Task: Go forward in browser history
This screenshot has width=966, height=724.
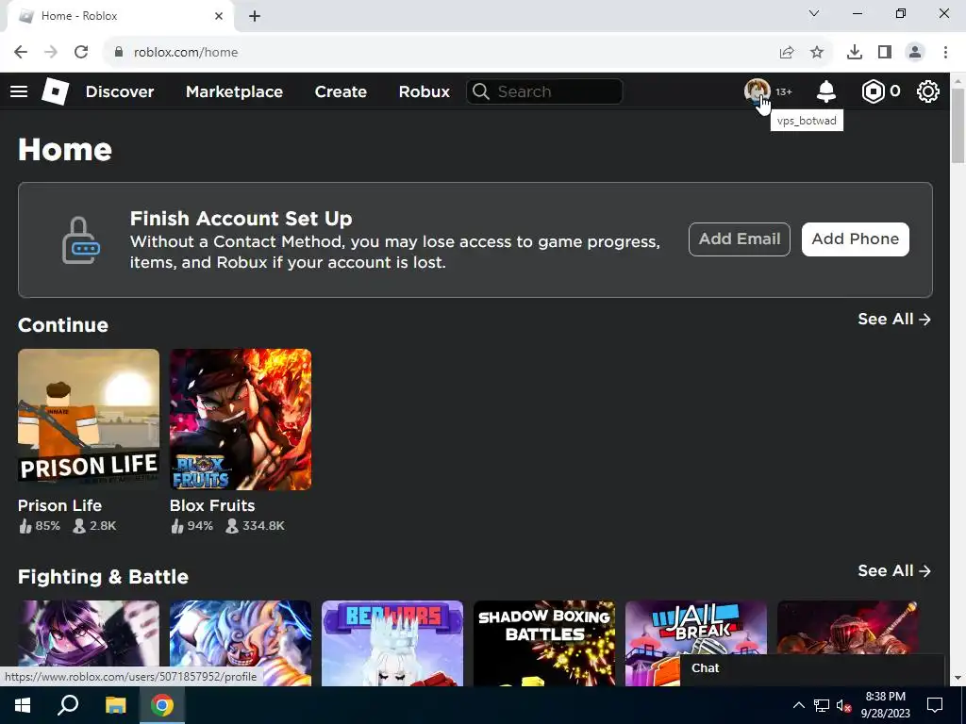Action: pyautogui.click(x=51, y=53)
